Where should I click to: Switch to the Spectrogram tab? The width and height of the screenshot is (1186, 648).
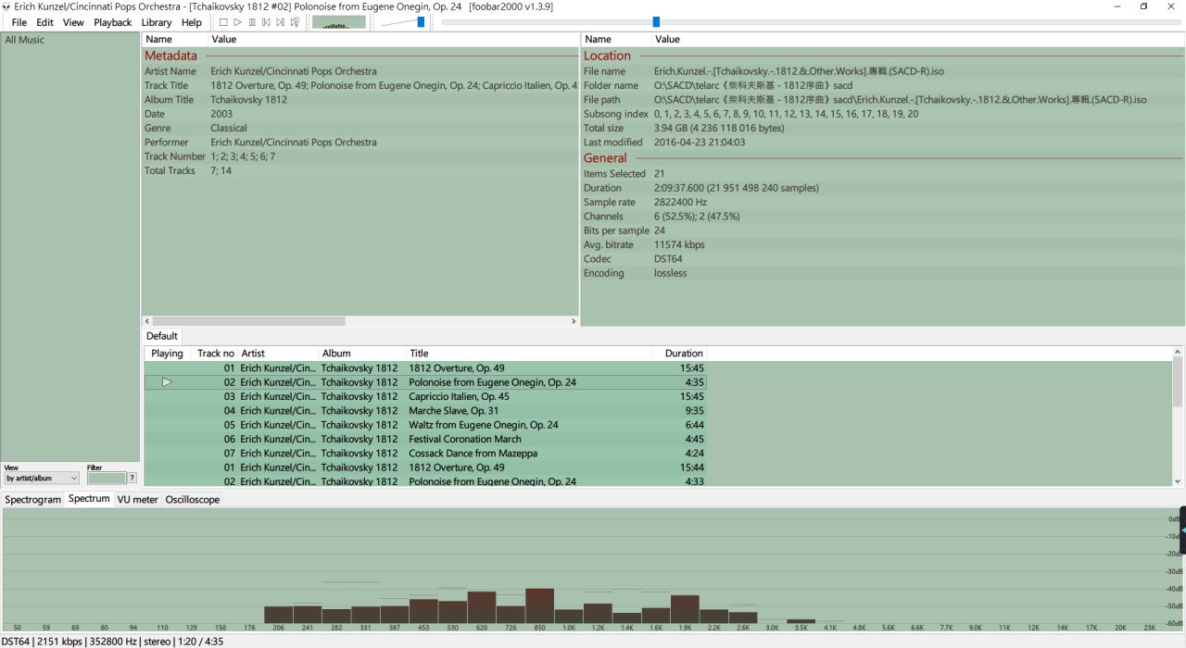coord(32,500)
